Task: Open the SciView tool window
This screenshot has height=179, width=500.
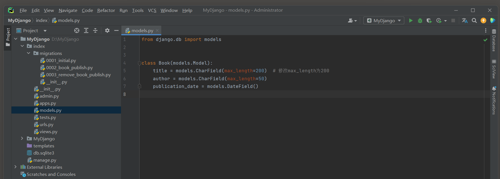Action: pyautogui.click(x=494, y=69)
